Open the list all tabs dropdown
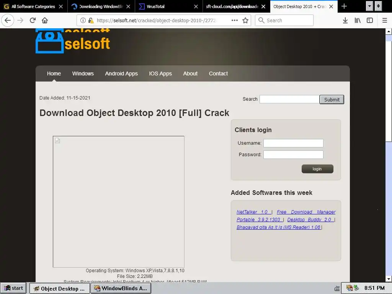 (369, 6)
